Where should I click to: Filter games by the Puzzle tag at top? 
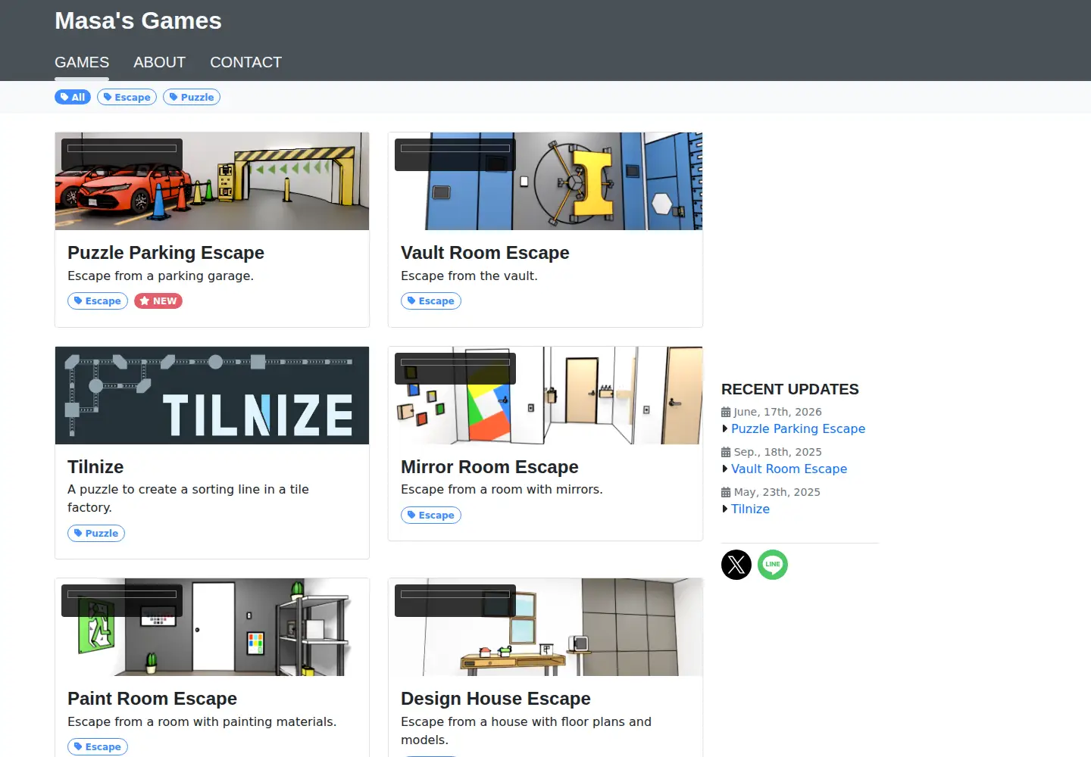tap(192, 97)
